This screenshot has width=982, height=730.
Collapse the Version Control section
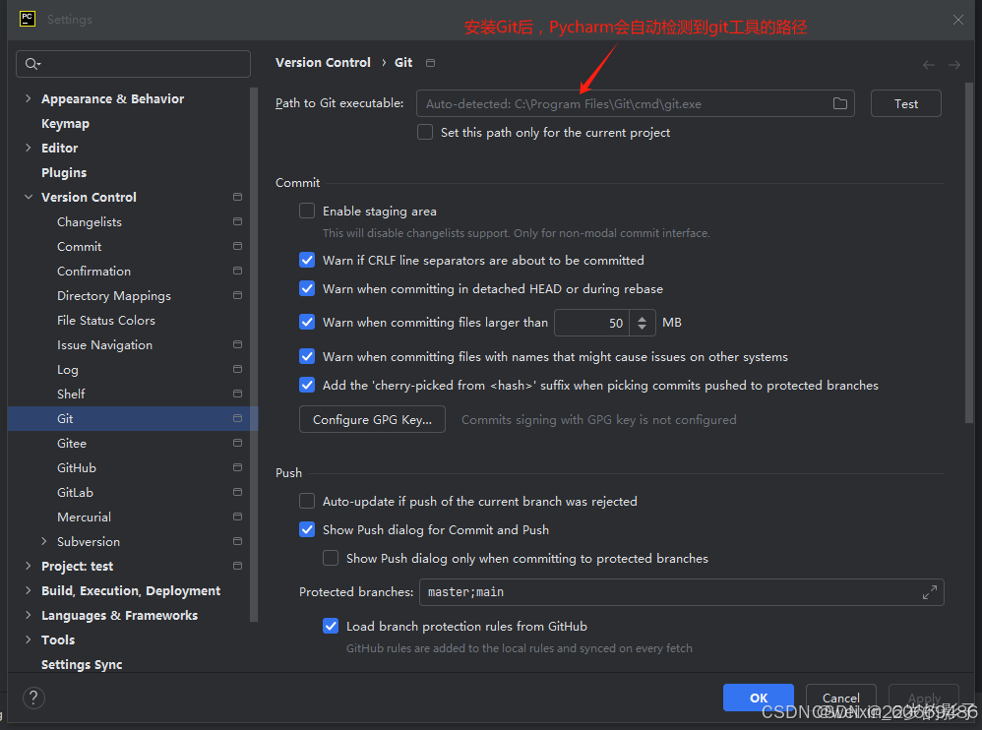pos(29,197)
